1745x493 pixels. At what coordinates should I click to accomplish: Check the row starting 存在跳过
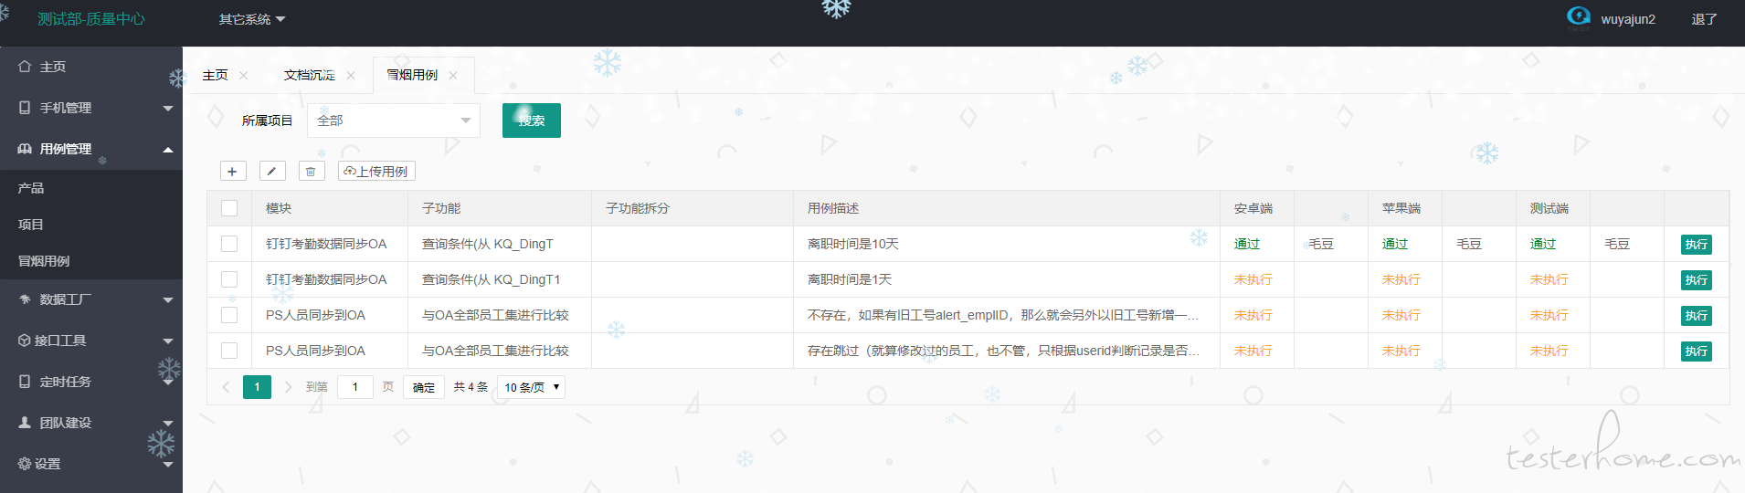coord(229,351)
